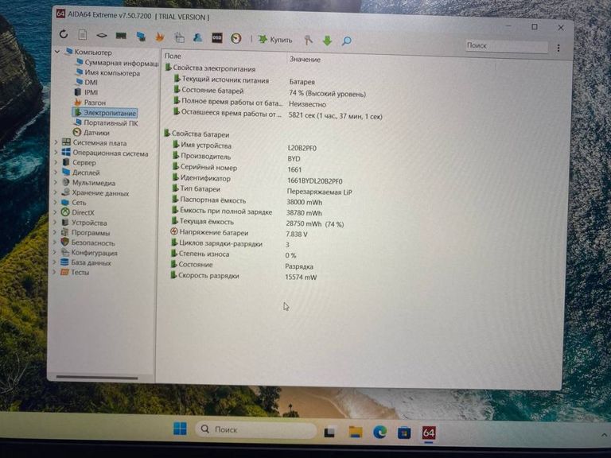Screen dimensions: 611x458
Task: Expand the Мультимедиа tree node
Action: tap(55, 183)
